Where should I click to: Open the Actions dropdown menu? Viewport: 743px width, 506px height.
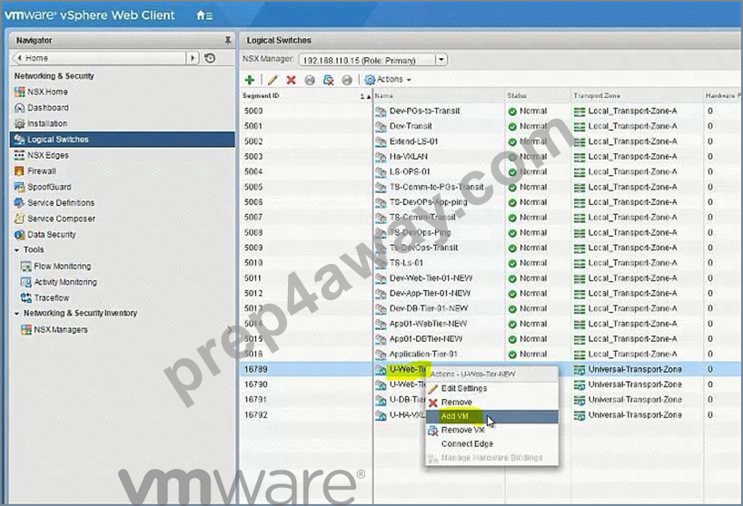(388, 80)
